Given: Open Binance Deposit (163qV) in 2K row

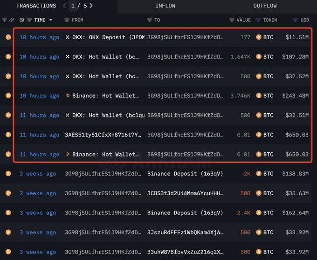Looking at the screenshot, I should pyautogui.click(x=185, y=174).
